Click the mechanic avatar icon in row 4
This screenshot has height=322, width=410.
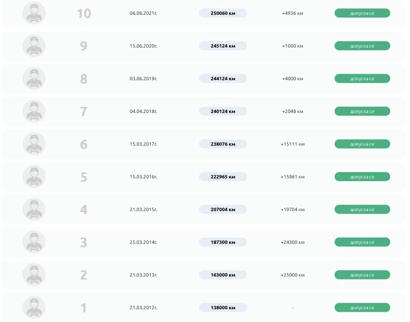click(34, 210)
